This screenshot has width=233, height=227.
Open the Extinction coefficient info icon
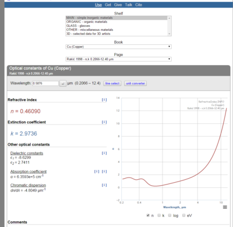(104, 122)
